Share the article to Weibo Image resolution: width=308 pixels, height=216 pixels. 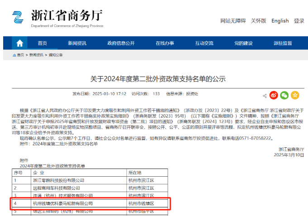coord(274,95)
